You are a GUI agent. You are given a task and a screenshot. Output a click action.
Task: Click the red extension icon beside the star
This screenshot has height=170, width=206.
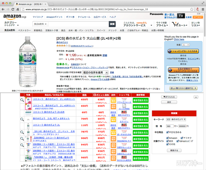[x=197, y=9]
